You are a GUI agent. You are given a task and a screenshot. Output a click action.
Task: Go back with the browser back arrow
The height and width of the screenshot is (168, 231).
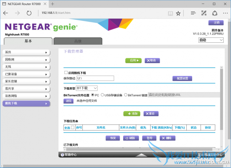pos(6,13)
